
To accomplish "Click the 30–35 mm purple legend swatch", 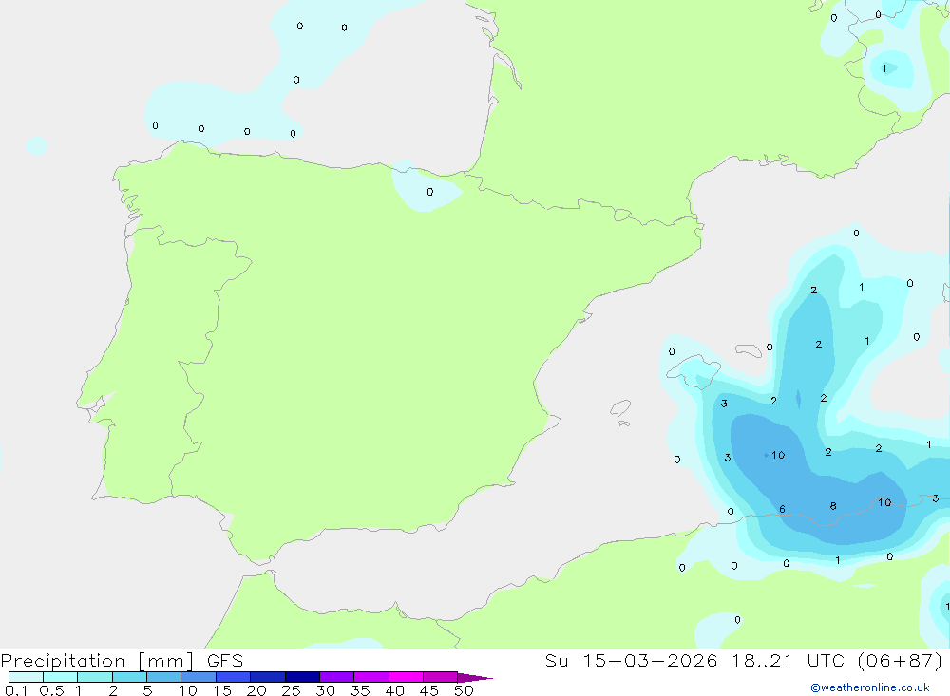I will (336, 677).
